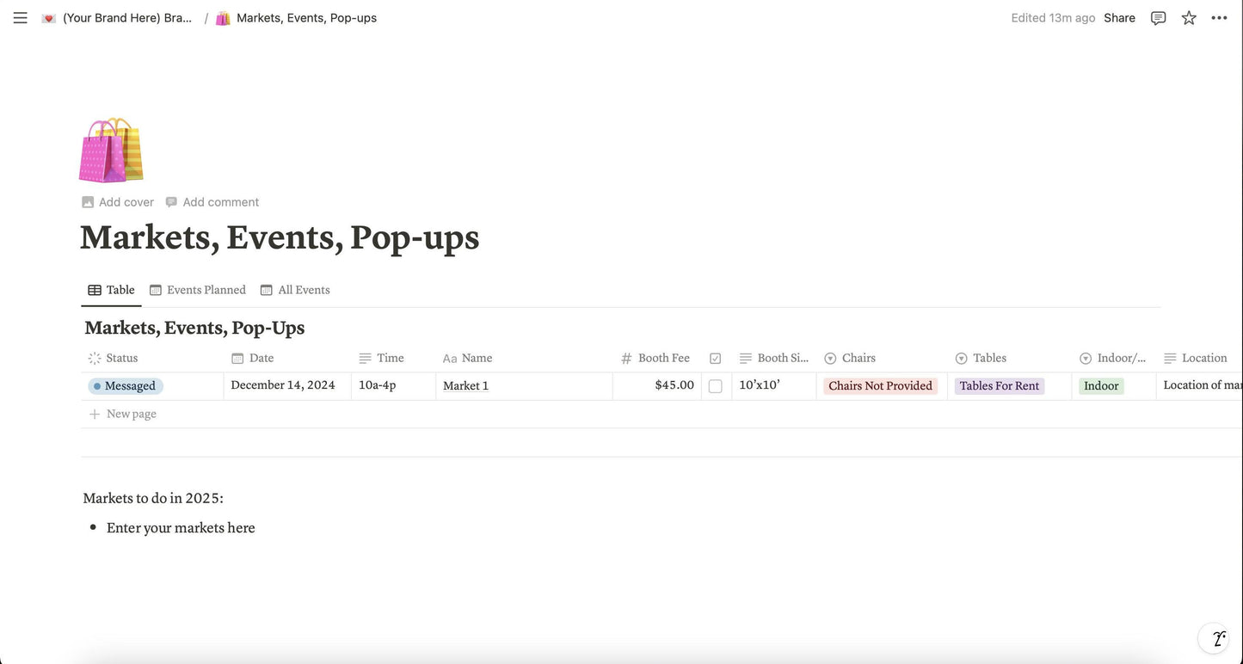Open the sidebar with the hamburger icon
Screen dimensions: 1243x664
21,16
